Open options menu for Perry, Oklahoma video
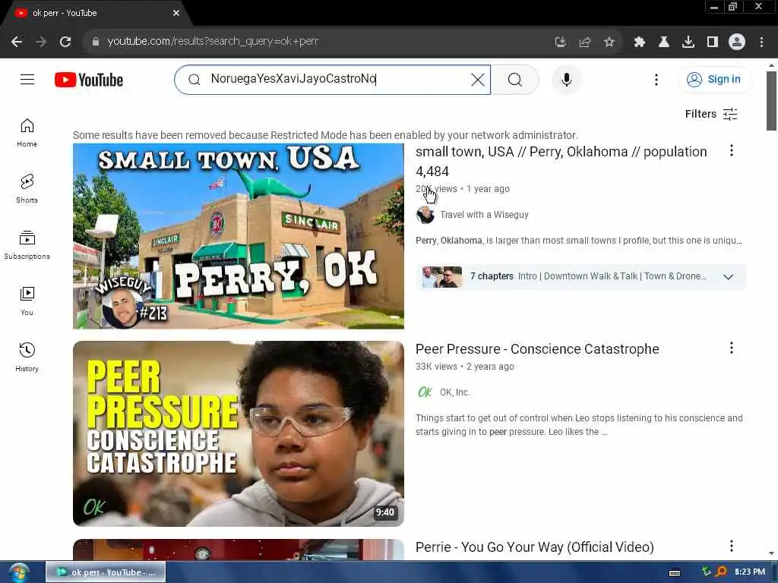Screen dimensions: 778x583 click(732, 151)
